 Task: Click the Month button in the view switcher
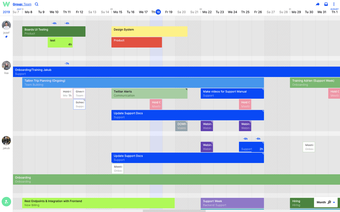coord(321,202)
